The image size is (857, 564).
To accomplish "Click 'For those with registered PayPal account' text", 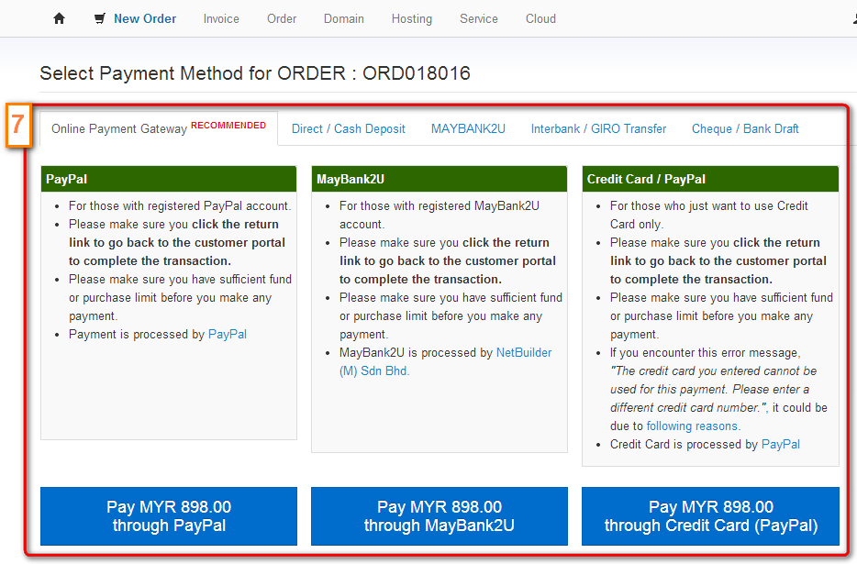I will tap(180, 206).
